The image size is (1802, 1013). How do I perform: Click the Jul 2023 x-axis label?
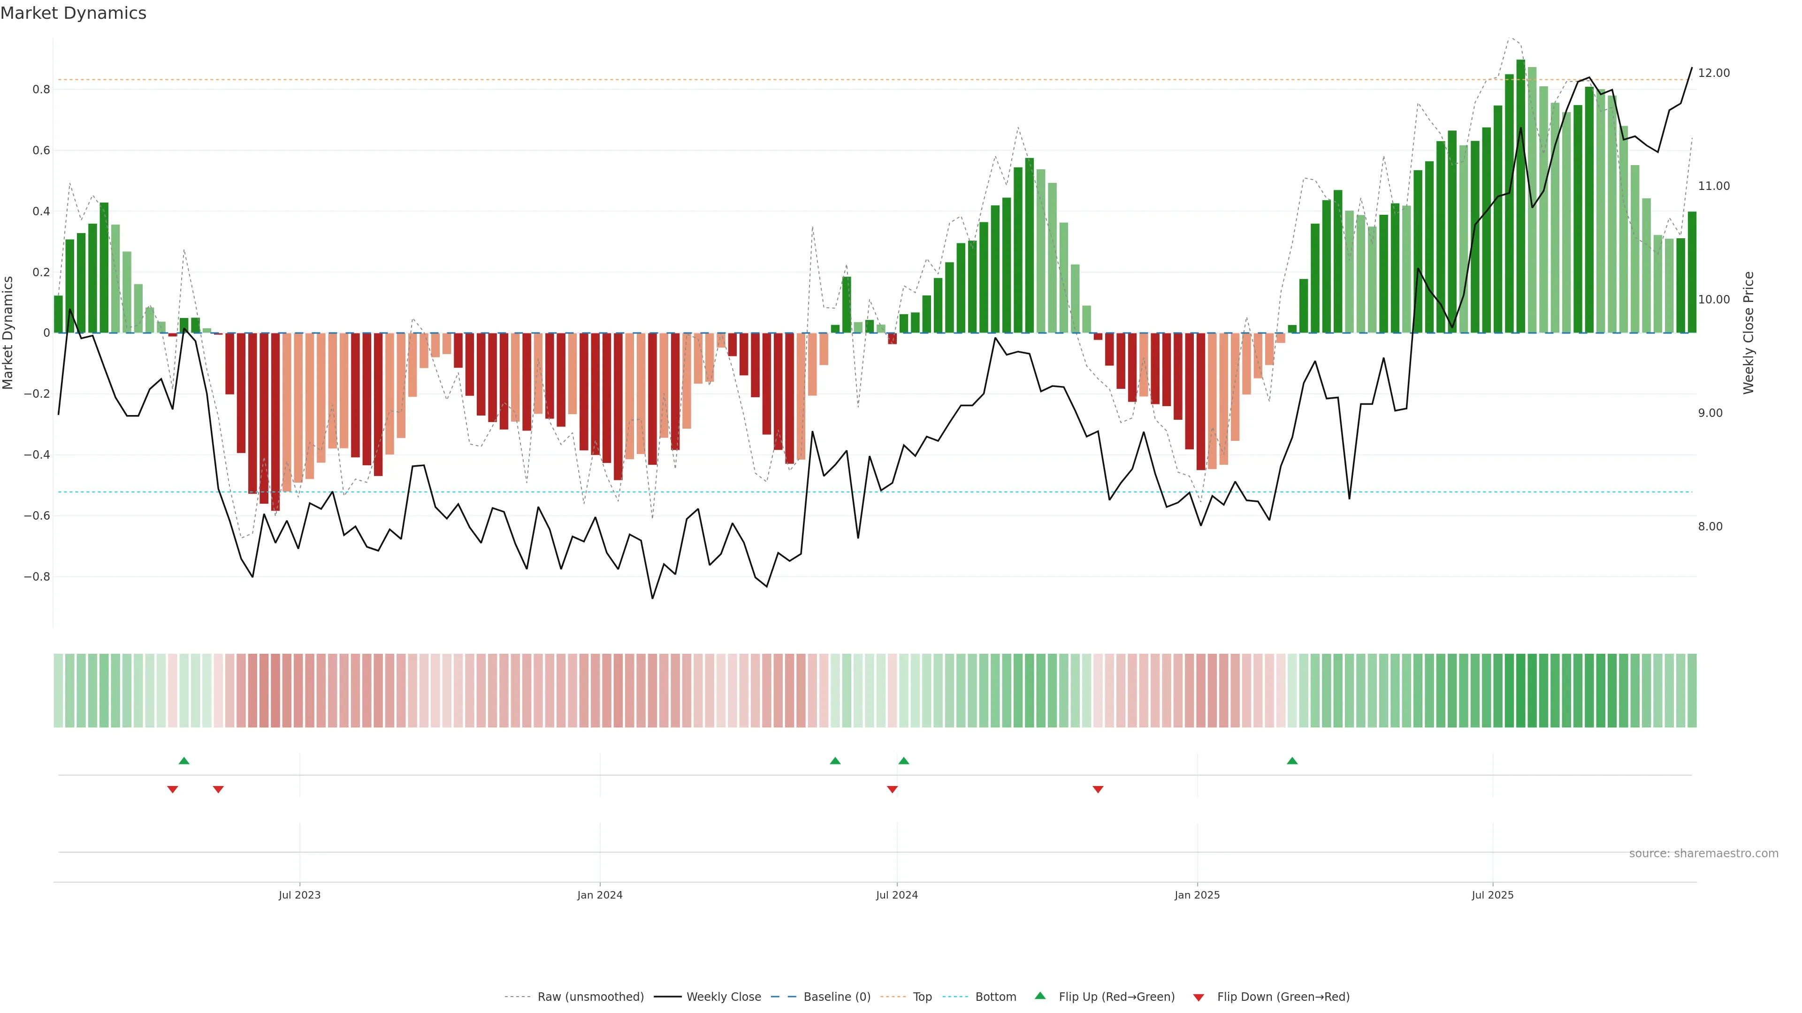(x=299, y=895)
